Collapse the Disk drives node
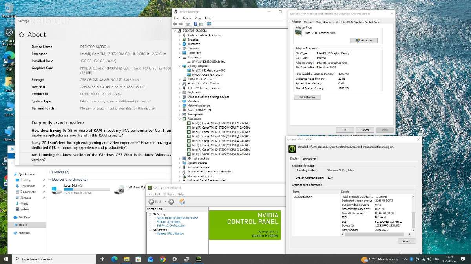 [180, 57]
